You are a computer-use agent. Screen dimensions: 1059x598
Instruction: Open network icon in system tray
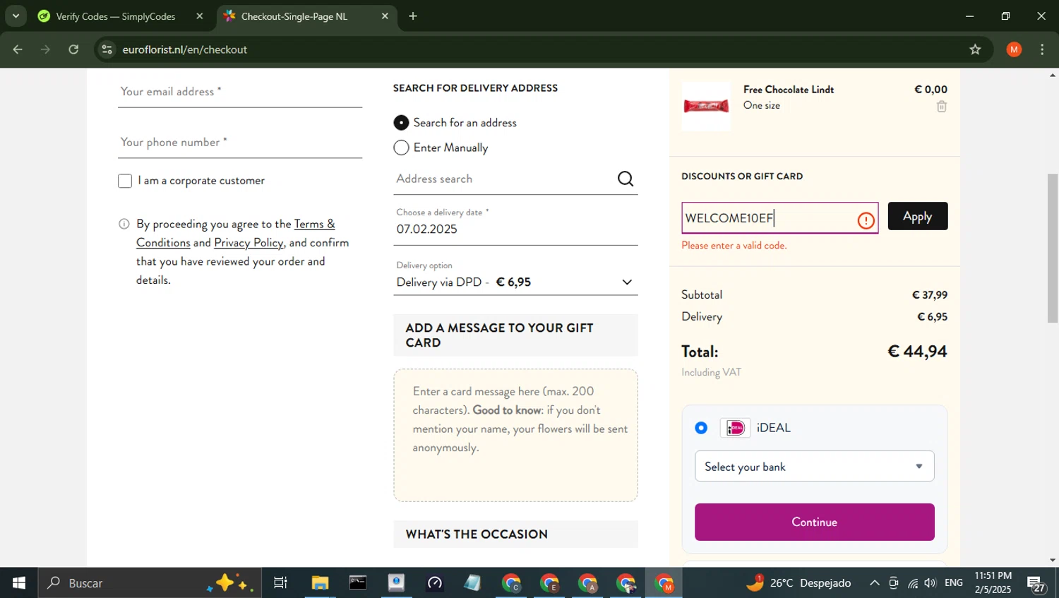pyautogui.click(x=913, y=583)
